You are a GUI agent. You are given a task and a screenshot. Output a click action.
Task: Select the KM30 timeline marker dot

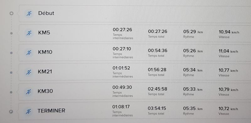[11, 92]
